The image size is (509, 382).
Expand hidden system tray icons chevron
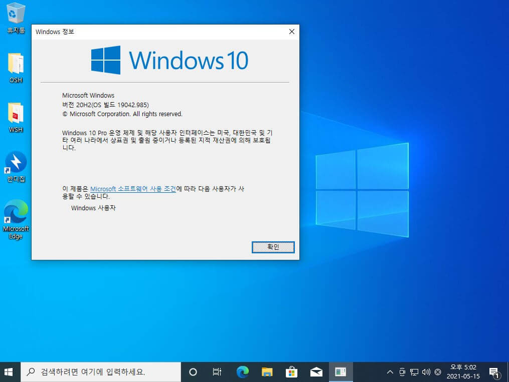390,372
